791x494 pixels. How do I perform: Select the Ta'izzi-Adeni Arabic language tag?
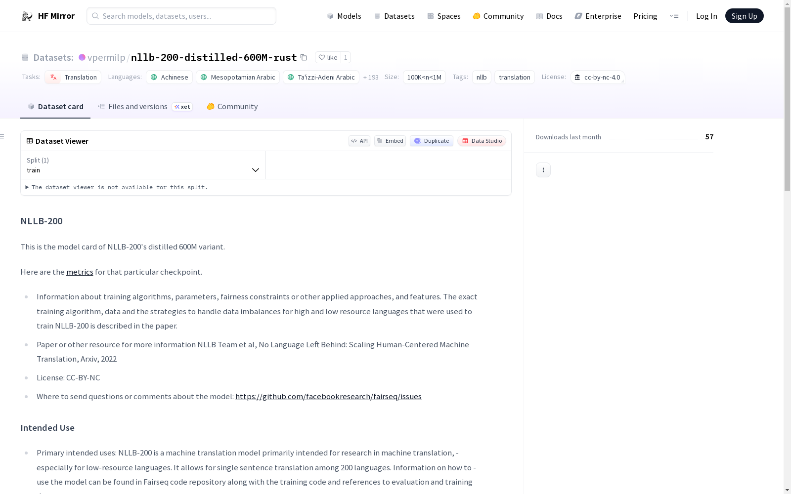point(321,77)
